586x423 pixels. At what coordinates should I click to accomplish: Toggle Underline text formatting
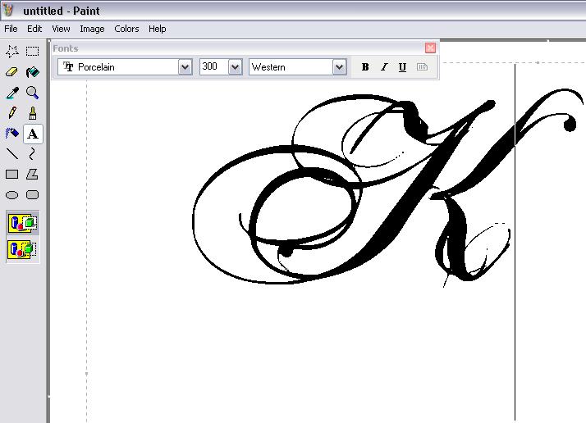(402, 67)
